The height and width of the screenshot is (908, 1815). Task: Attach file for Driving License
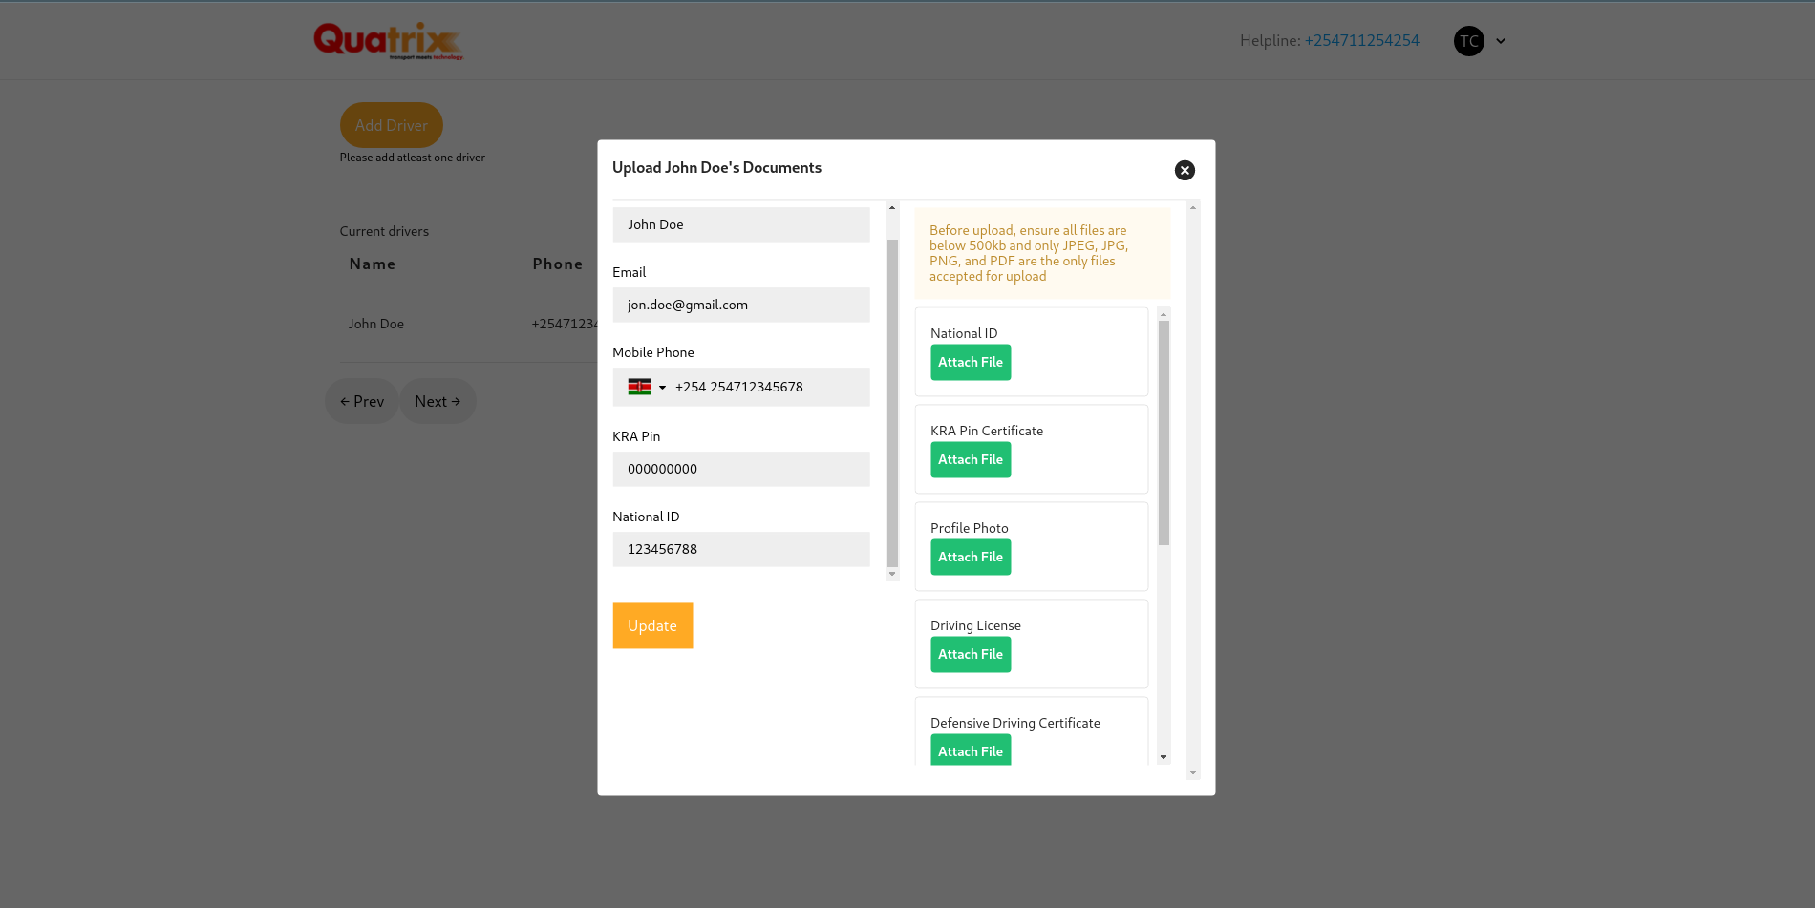971,654
